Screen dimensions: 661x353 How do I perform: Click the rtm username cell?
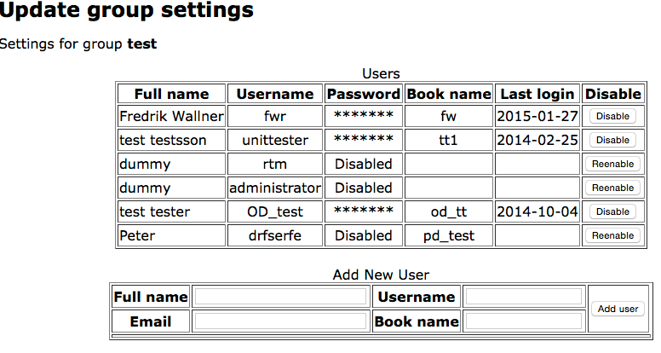tap(275, 164)
